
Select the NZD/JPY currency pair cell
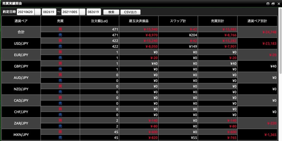21,89
